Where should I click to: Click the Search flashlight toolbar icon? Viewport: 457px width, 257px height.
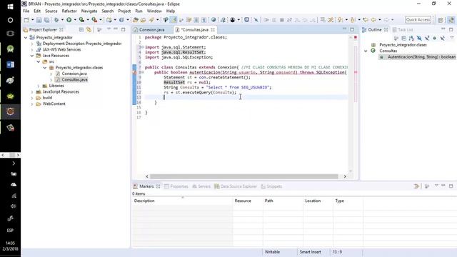151,20
